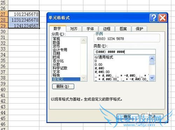Viewport: 175px width, 130px height.
Task: Click the 删除(D) button
Action: [x=63, y=86]
